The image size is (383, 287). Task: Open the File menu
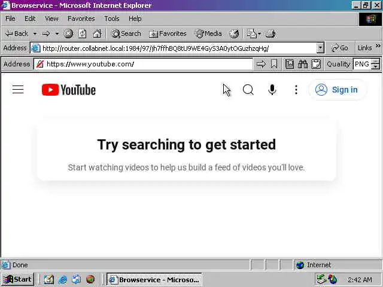(10, 19)
